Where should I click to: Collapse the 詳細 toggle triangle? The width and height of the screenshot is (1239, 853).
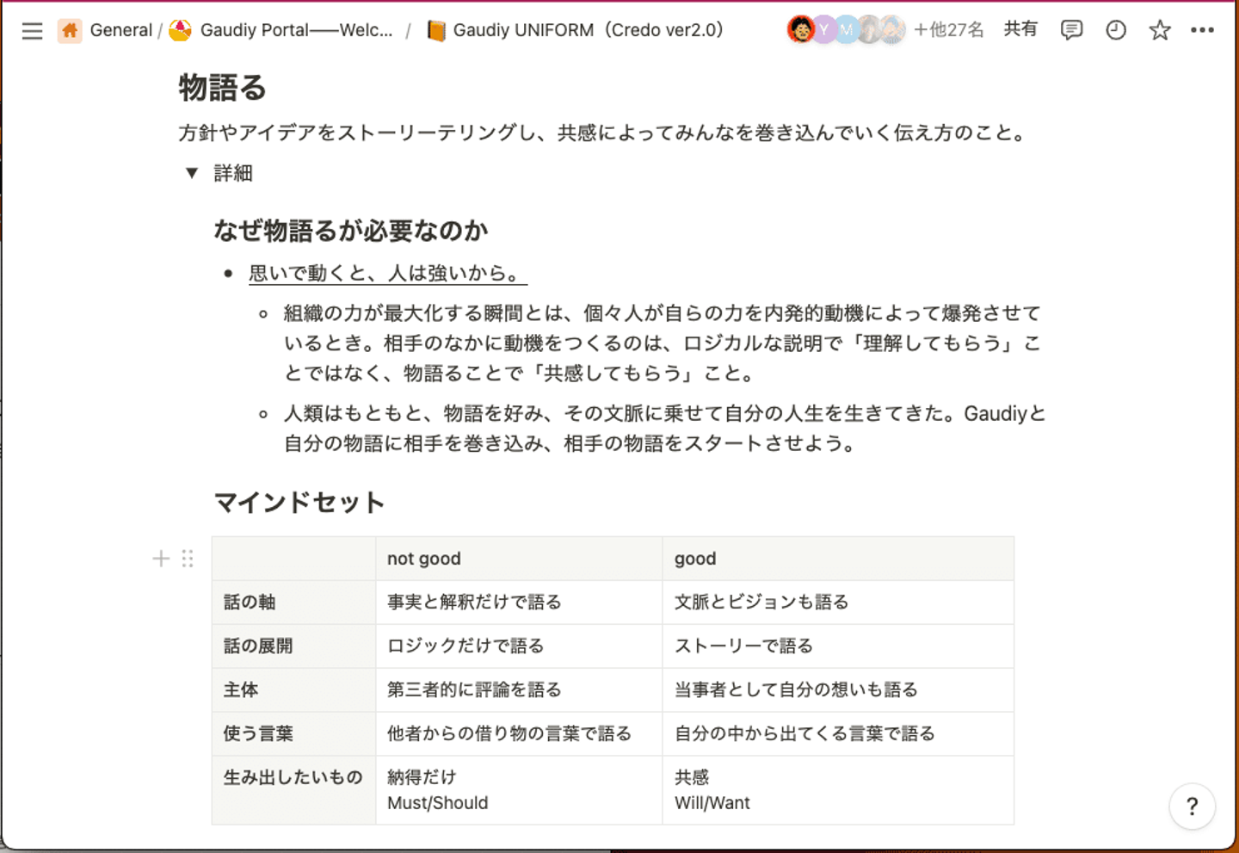coord(192,173)
